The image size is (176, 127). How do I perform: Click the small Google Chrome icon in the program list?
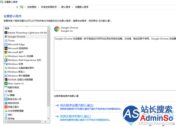[6, 37]
